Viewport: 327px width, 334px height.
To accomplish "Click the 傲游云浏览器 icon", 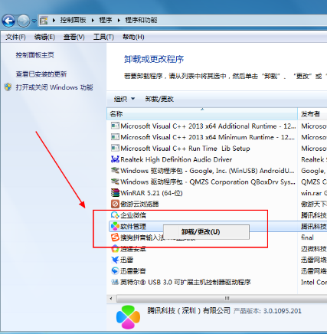I will point(115,204).
